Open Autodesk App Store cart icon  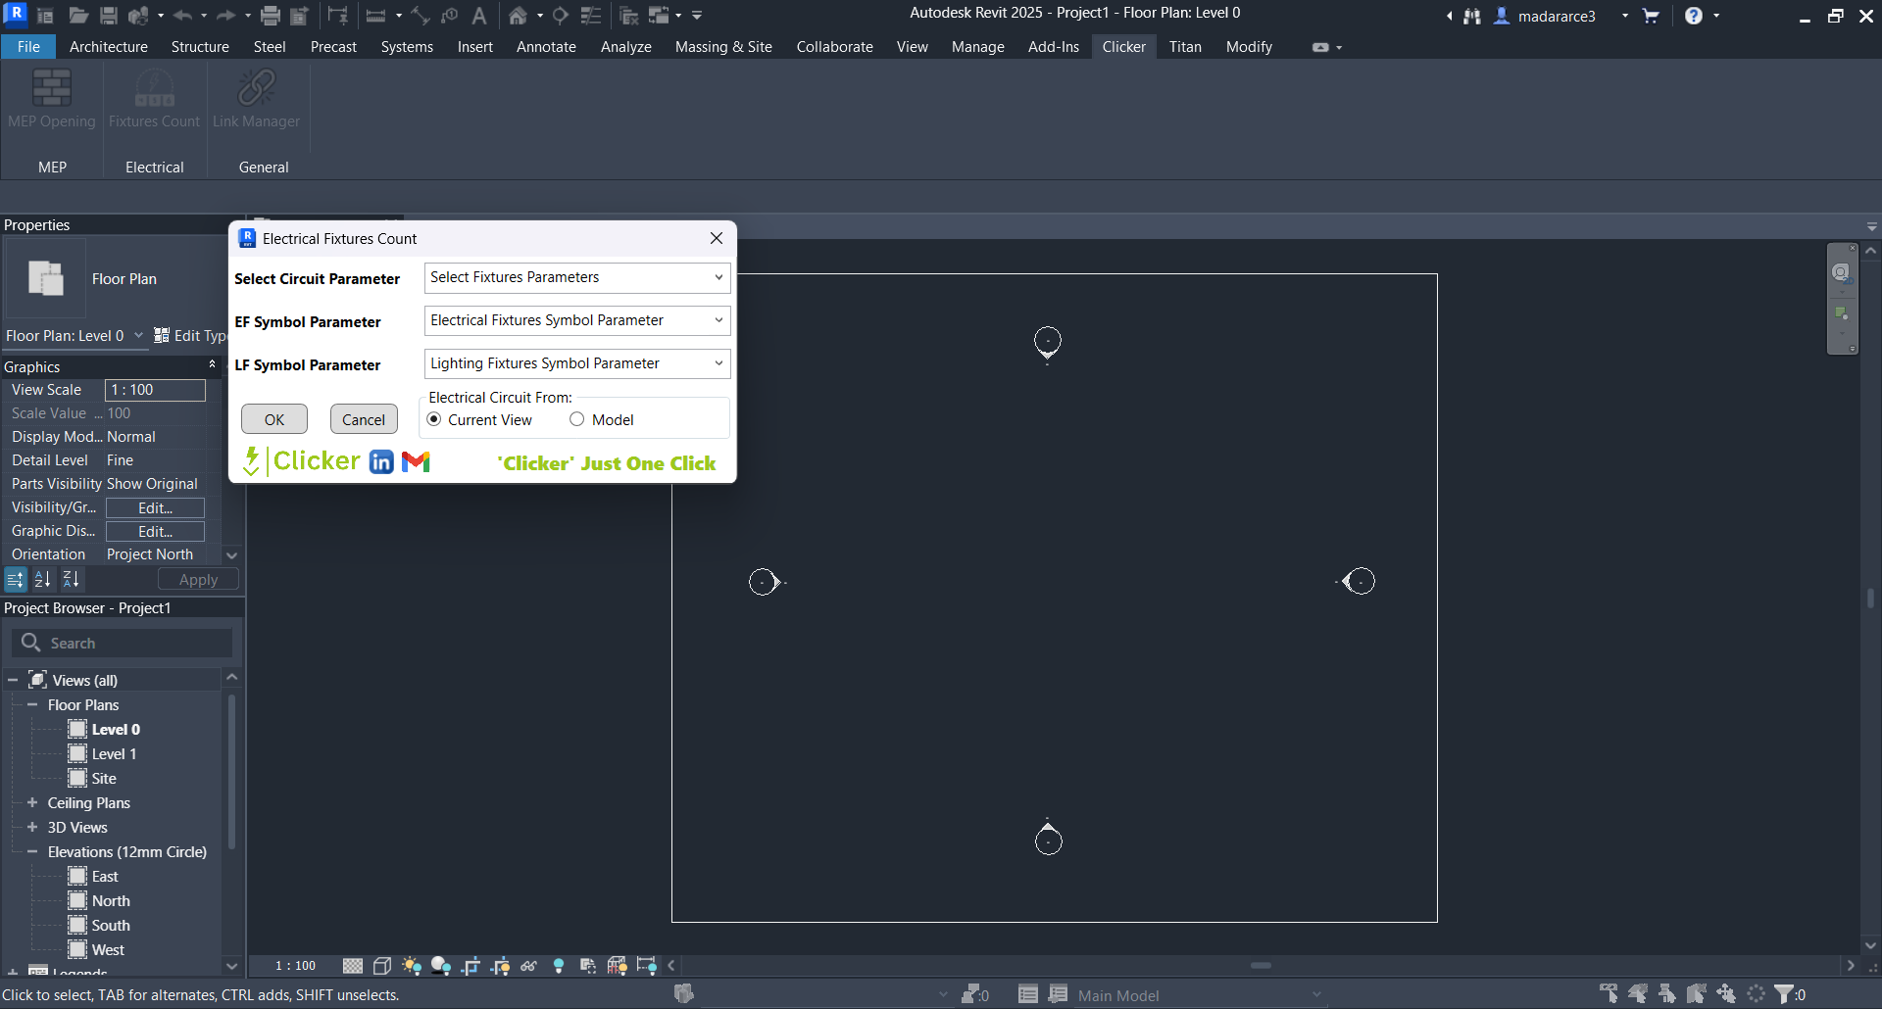[1651, 16]
